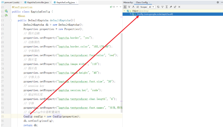Click "kaptcha.border.color" string
The image size is (223, 127).
73,47
